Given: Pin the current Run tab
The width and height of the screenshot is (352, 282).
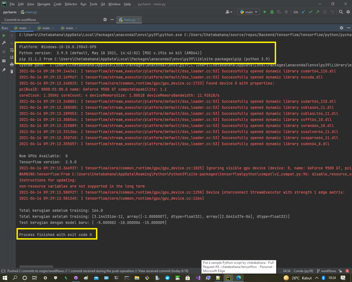Looking at the screenshot, I should (x=4, y=70).
